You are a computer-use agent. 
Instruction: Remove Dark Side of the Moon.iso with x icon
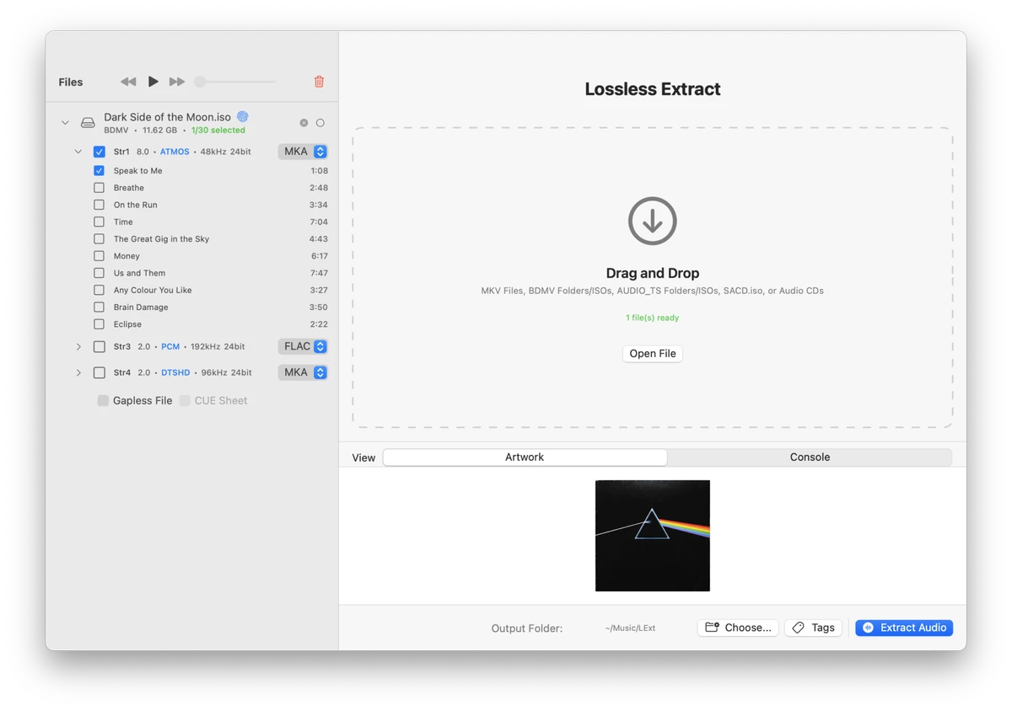coord(304,123)
